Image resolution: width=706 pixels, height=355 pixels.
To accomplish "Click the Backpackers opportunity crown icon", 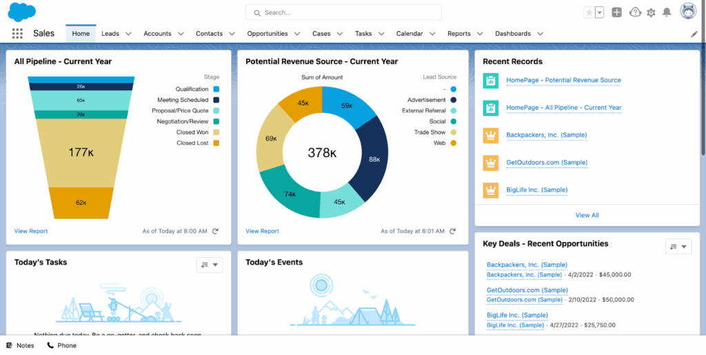I will [x=490, y=135].
